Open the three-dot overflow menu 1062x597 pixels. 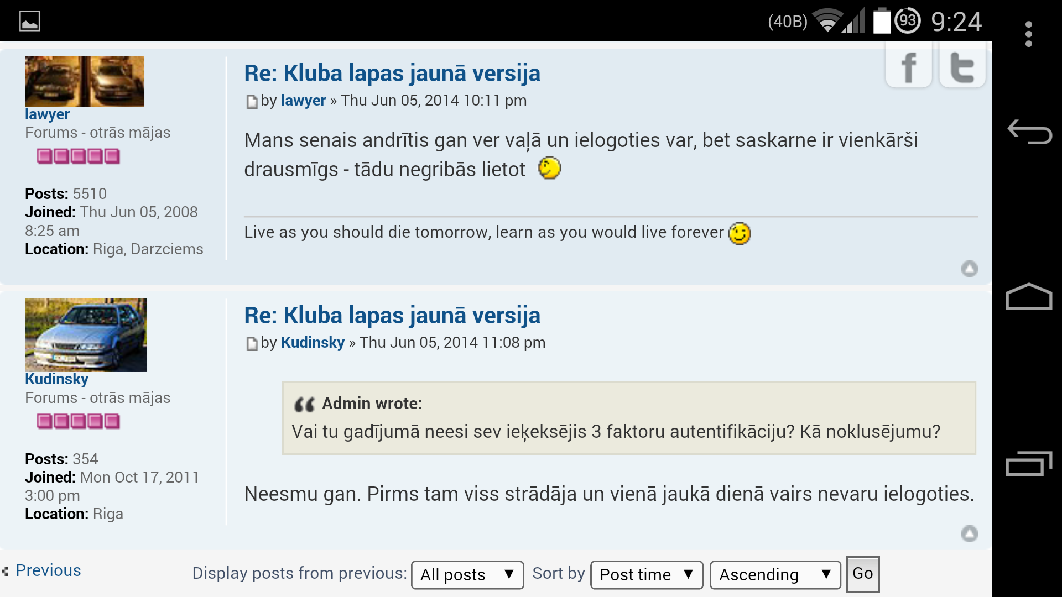(x=1028, y=34)
